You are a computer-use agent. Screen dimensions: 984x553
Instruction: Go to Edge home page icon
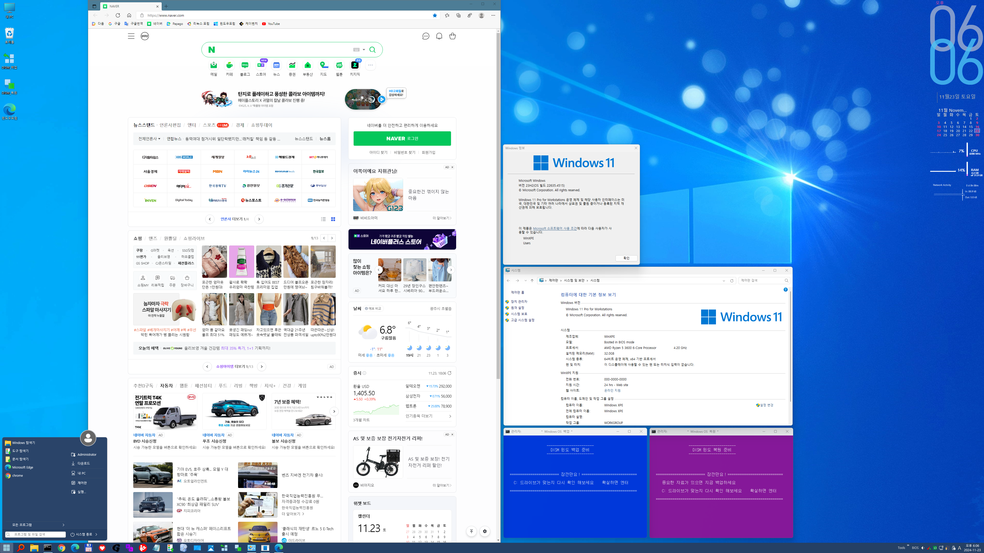129,15
